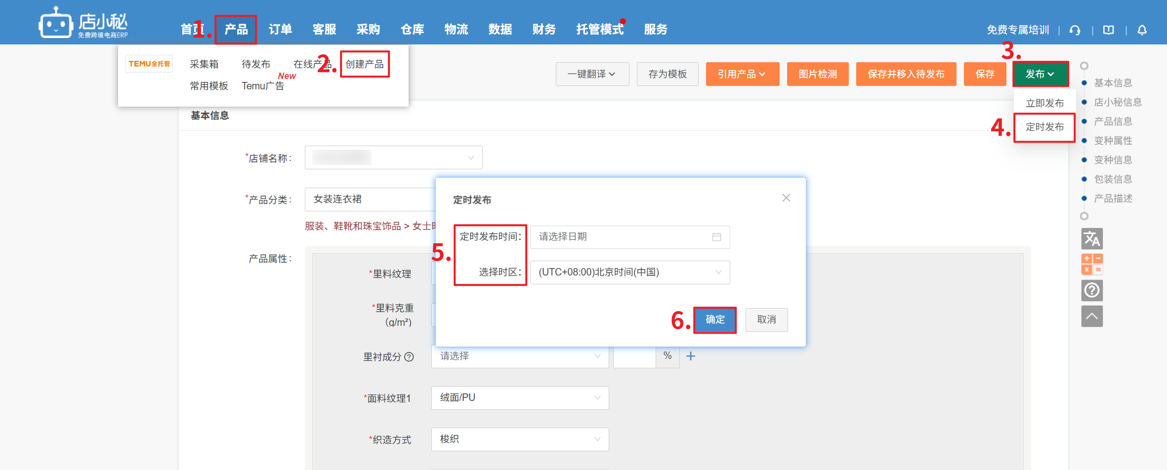Click the help question mark sidebar icon
The width and height of the screenshot is (1167, 470).
(x=1091, y=290)
